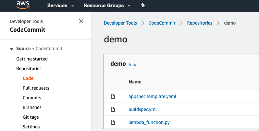Open Commits in the sidebar
259x131 pixels.
coord(32,98)
